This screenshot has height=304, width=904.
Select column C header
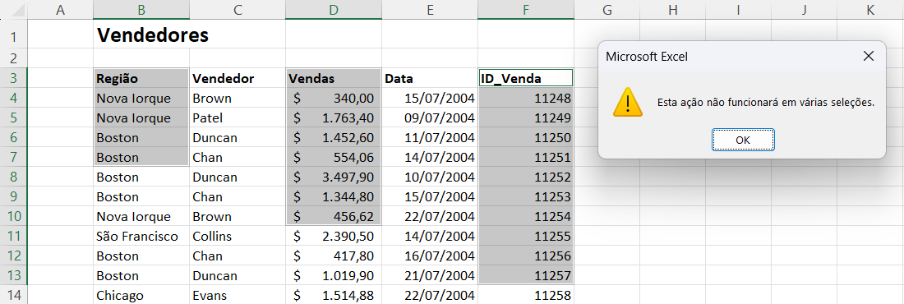pos(238,9)
